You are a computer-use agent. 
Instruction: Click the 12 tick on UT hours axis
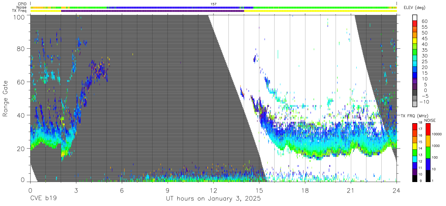coord(214,190)
